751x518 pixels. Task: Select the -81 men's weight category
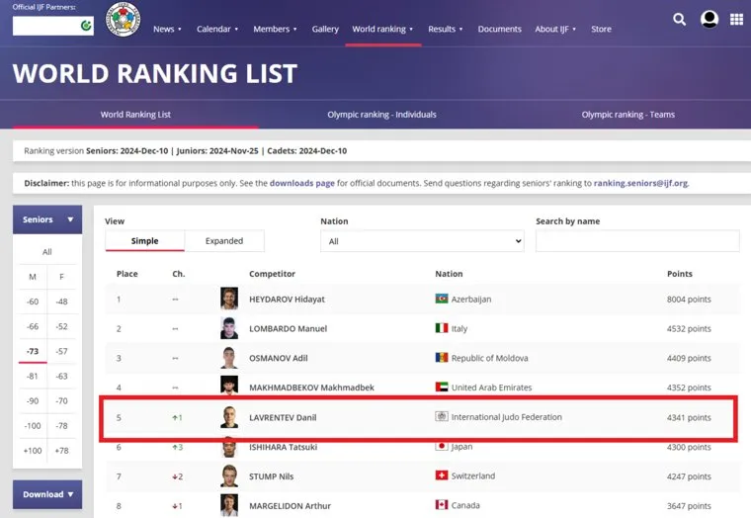(33, 376)
